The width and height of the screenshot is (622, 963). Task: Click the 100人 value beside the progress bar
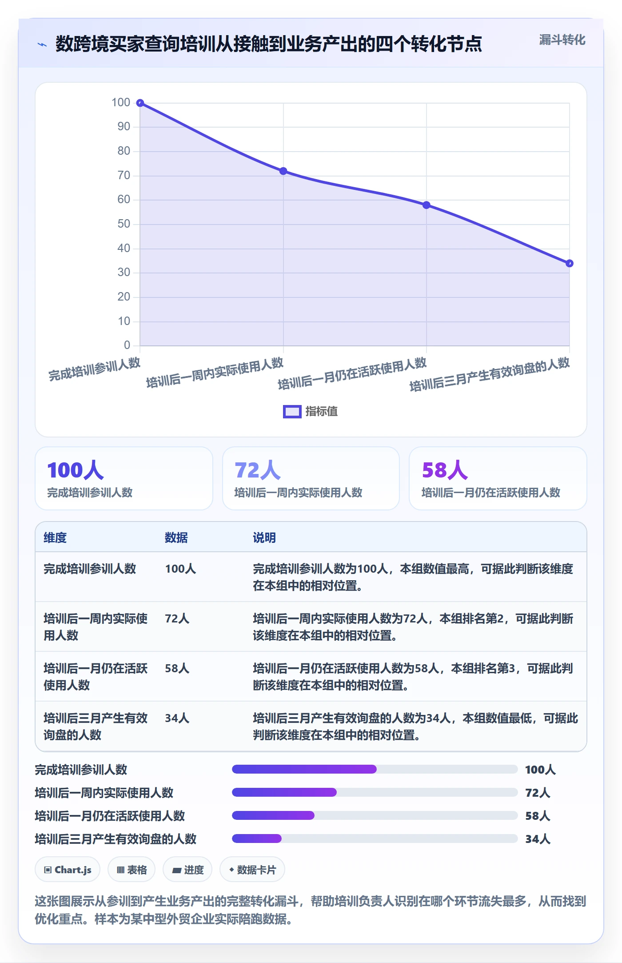coord(540,770)
